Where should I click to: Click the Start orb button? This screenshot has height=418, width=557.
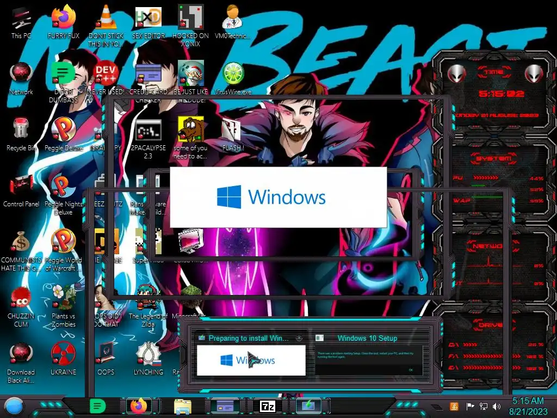[x=14, y=406]
